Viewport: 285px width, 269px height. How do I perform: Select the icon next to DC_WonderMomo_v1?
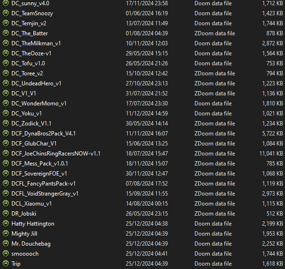pyautogui.click(x=6, y=103)
